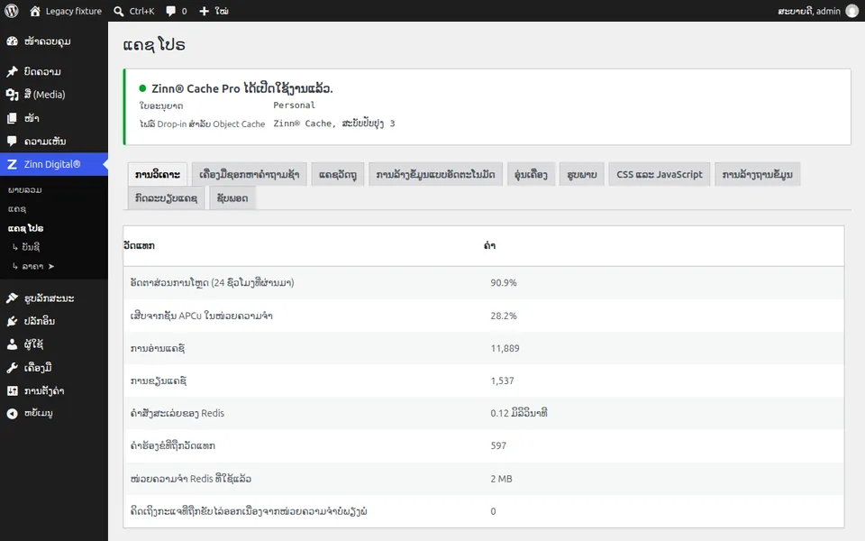Open Comments via the sidebar speech bubble icon
The height and width of the screenshot is (541, 865).
click(x=12, y=142)
